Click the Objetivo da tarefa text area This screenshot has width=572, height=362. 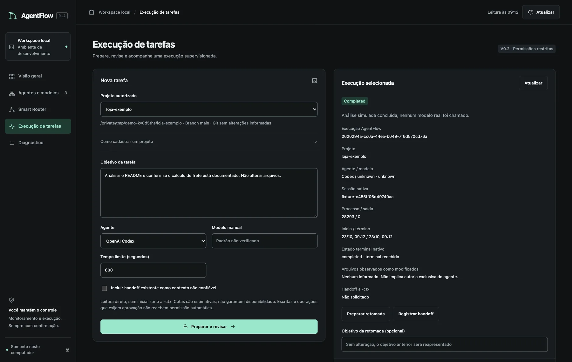coord(209,193)
